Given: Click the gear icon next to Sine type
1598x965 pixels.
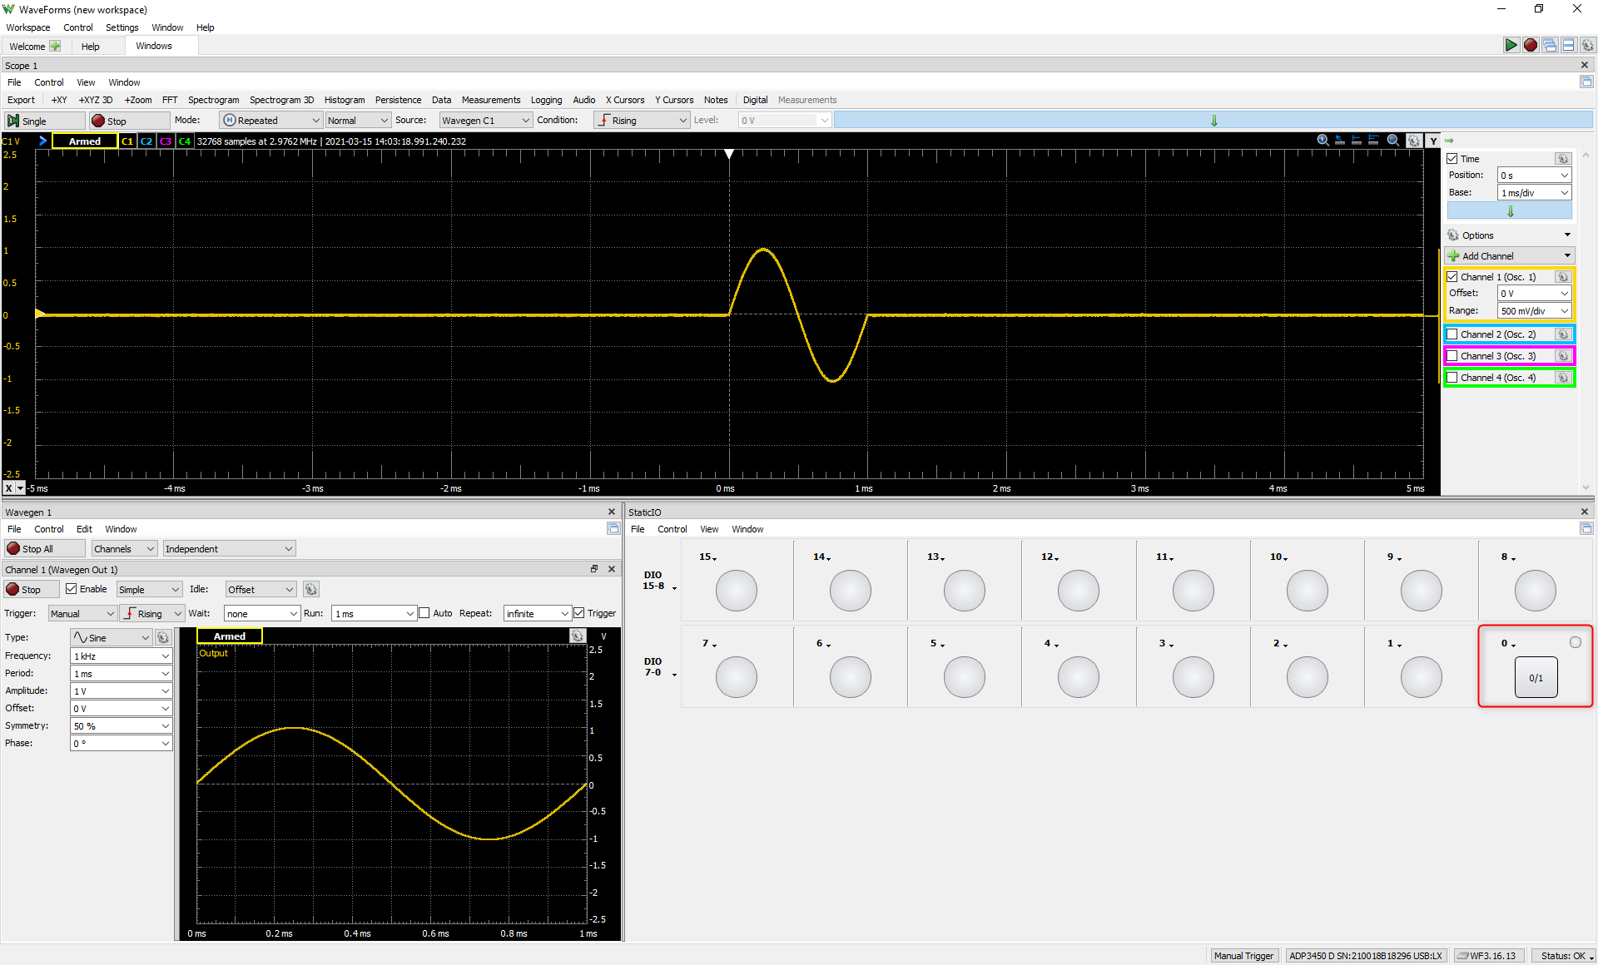Looking at the screenshot, I should pos(163,637).
